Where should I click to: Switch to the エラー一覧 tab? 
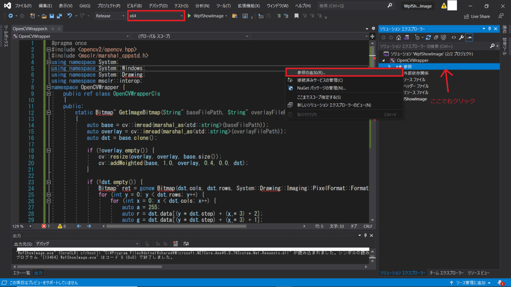[x=22, y=273]
